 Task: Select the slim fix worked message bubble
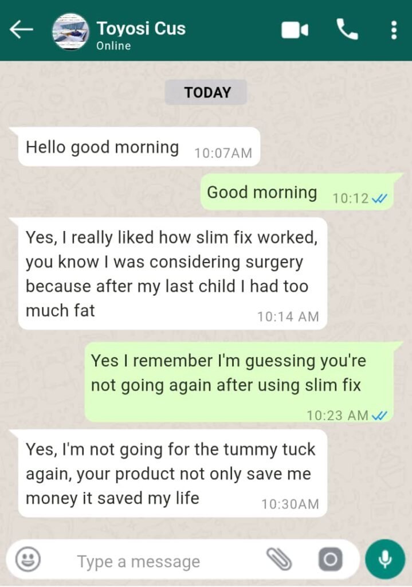tap(172, 273)
